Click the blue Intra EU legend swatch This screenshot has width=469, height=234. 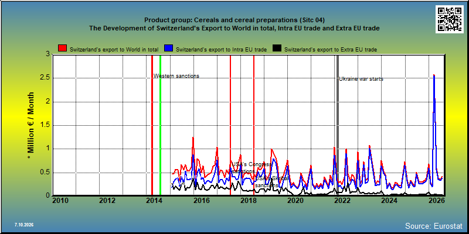(x=169, y=49)
